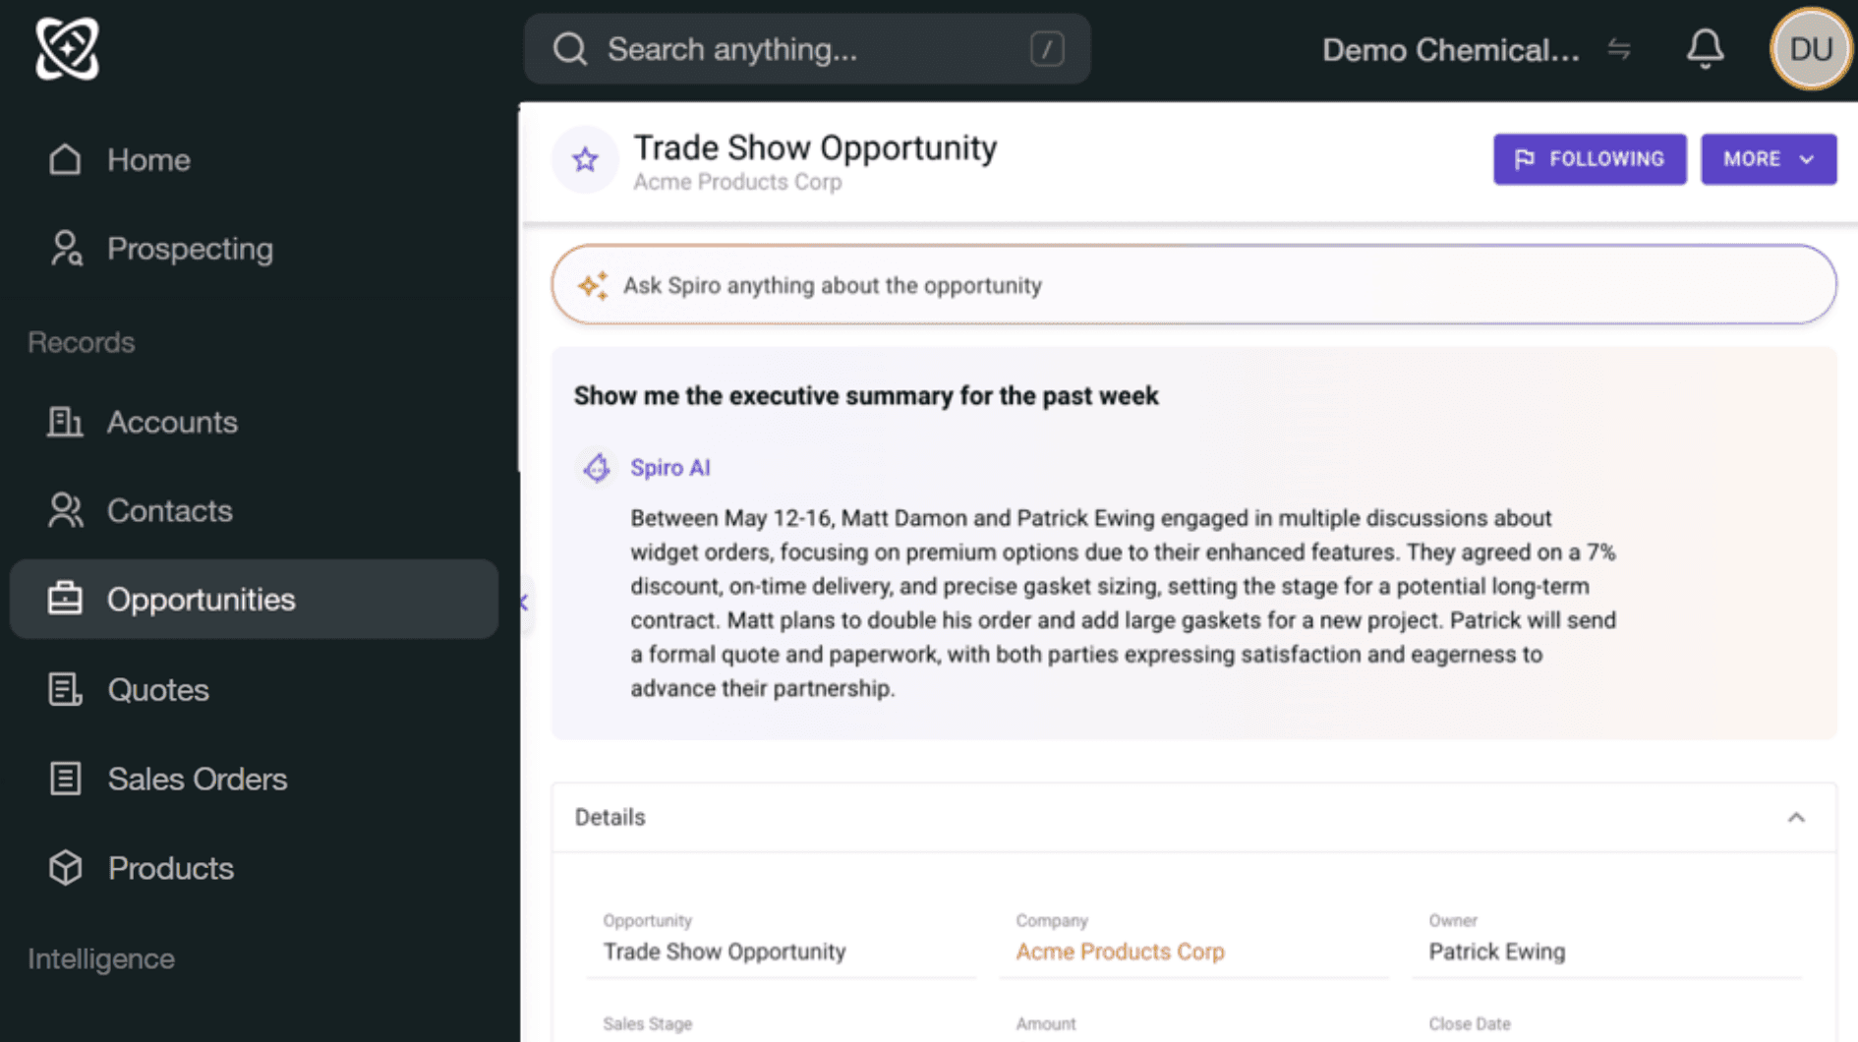Click the Spiro AI name link
Viewport: 1858px width, 1042px height.
pos(670,468)
